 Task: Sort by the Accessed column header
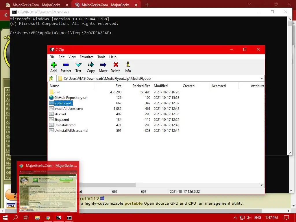(x=224, y=86)
